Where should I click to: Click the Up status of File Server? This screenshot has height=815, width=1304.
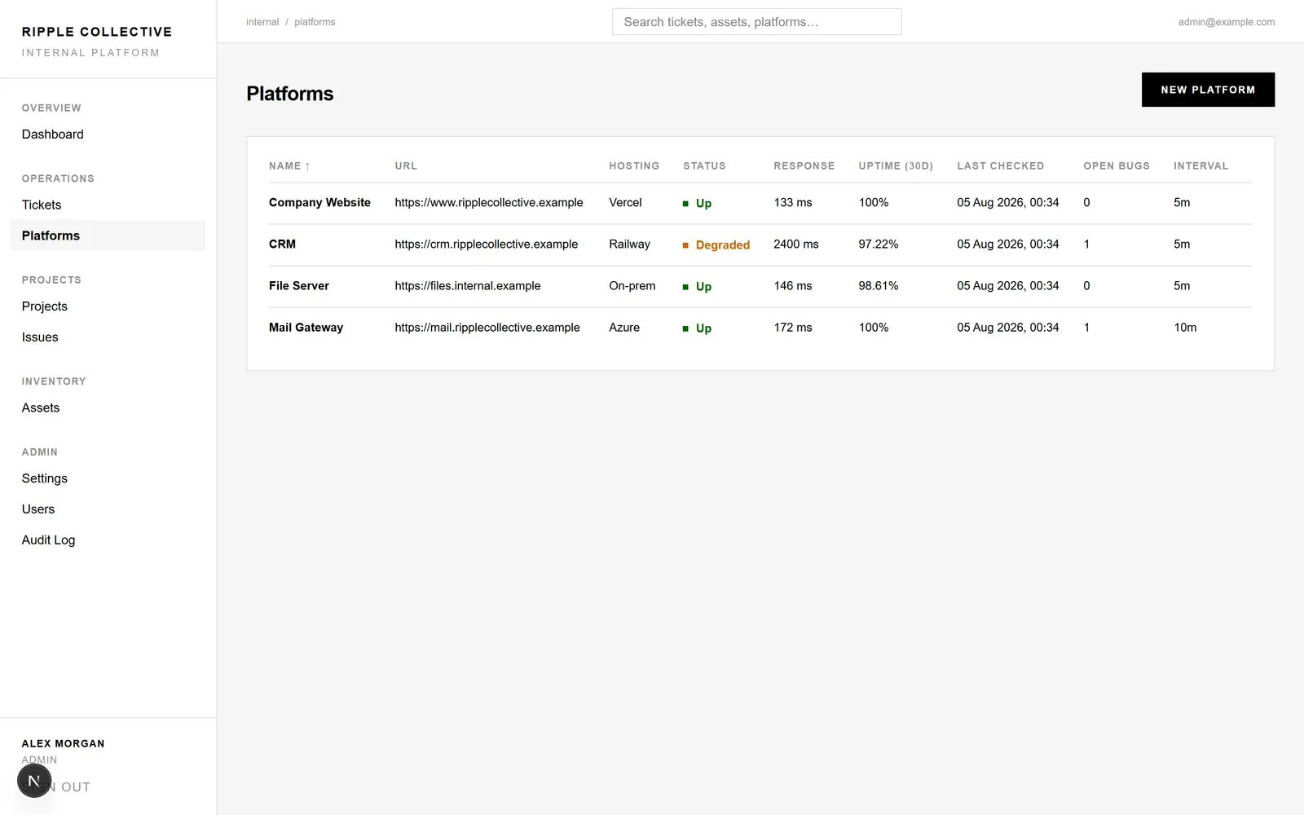(x=697, y=286)
